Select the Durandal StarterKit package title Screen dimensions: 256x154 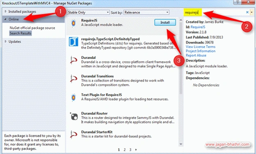click(x=97, y=132)
